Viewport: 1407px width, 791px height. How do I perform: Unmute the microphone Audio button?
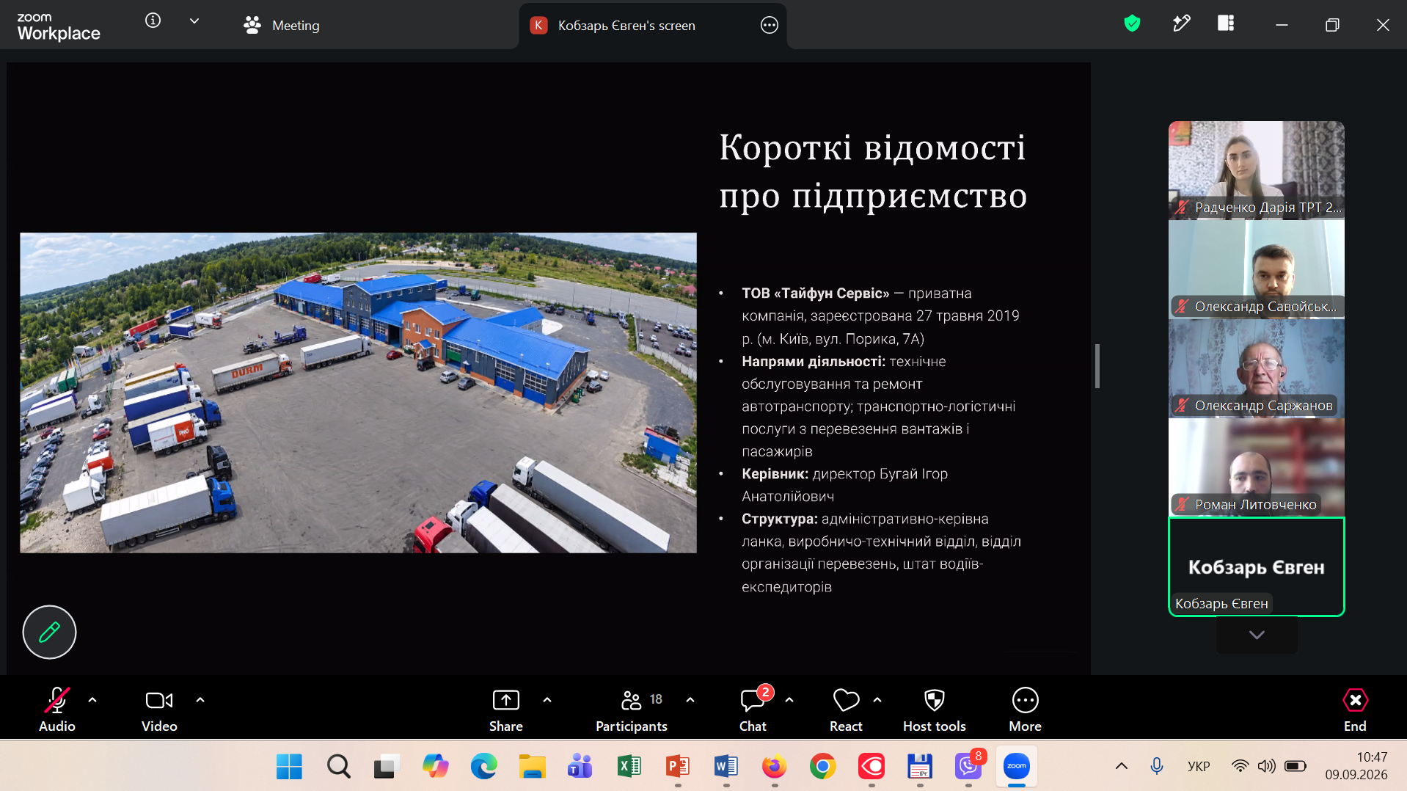57,710
